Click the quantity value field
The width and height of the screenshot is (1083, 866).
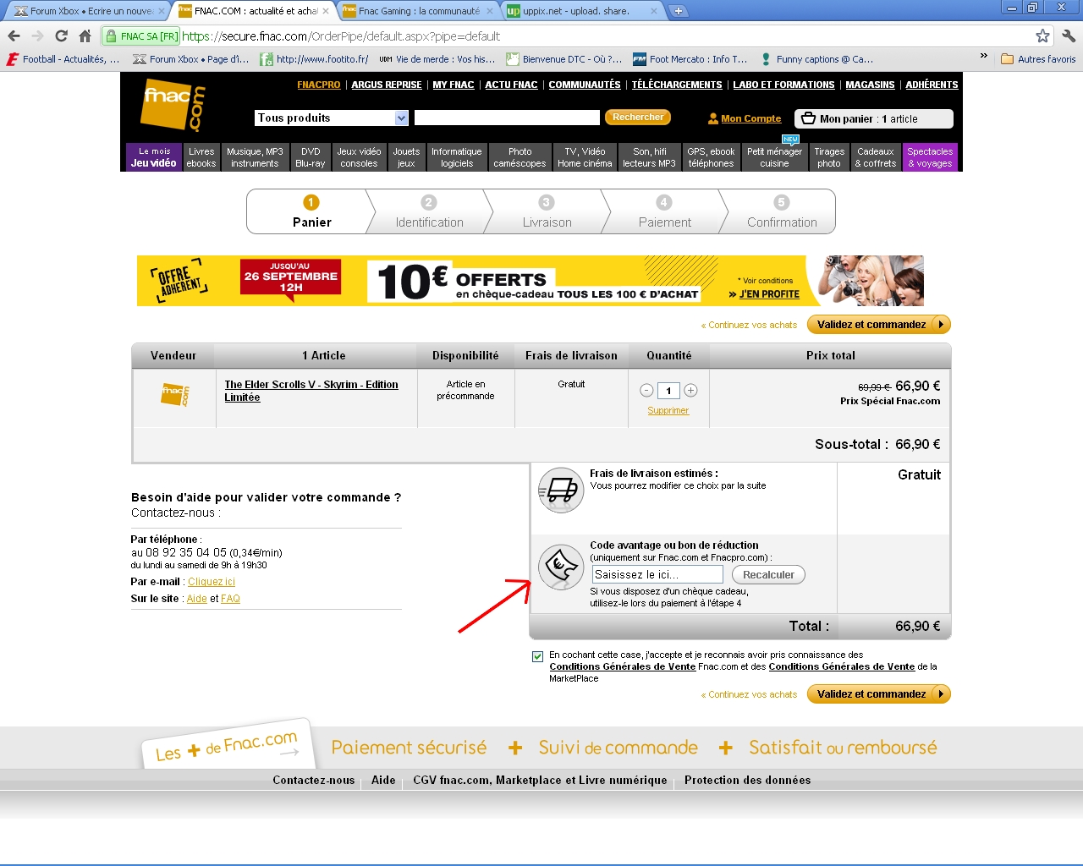coord(668,391)
